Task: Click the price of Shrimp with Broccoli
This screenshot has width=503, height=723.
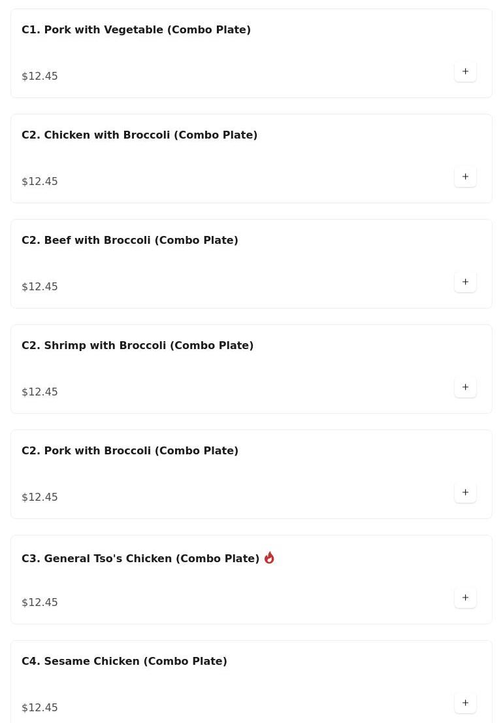Action: pos(40,392)
